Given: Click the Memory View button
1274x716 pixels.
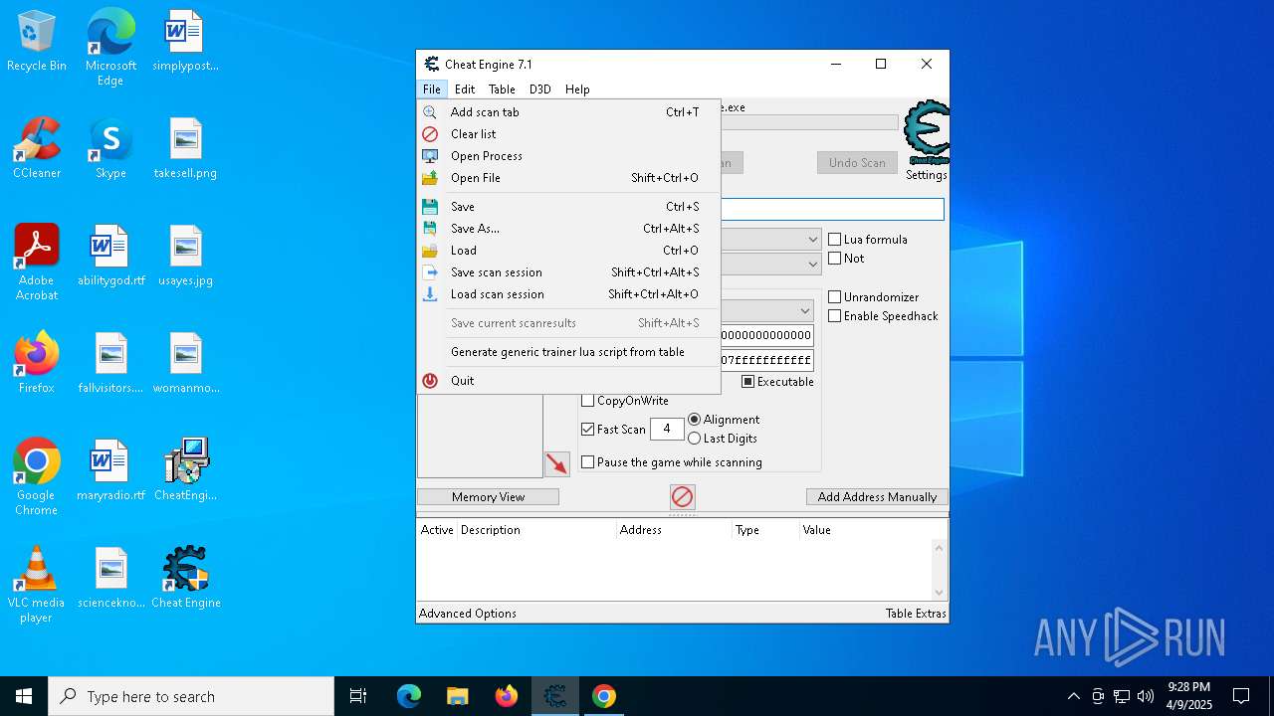Looking at the screenshot, I should click(x=488, y=497).
